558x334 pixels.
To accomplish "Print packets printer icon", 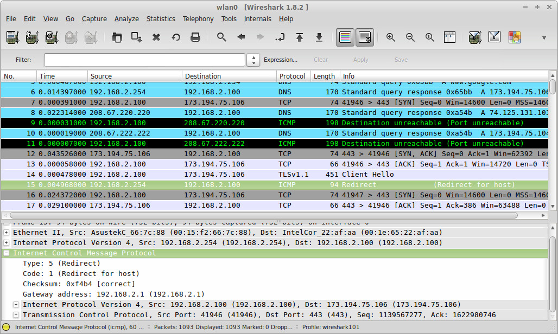I will coord(195,37).
